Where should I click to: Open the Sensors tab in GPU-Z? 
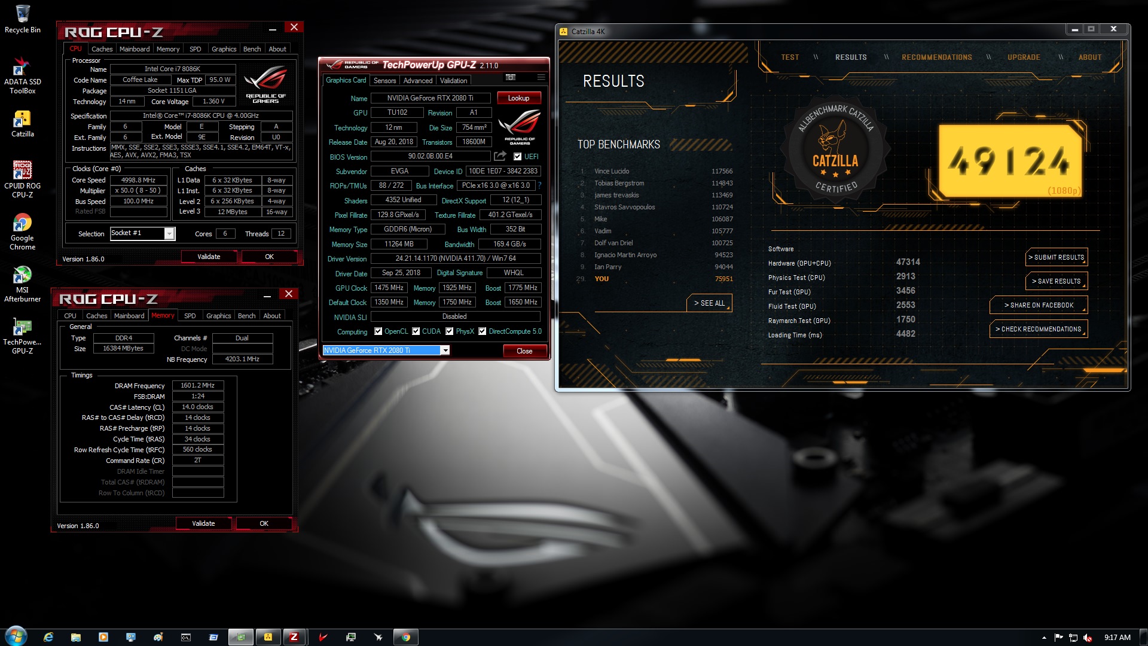click(384, 81)
